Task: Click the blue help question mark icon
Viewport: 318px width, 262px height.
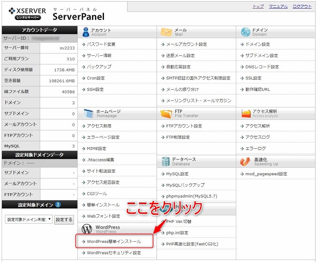Action: (x=58, y=205)
